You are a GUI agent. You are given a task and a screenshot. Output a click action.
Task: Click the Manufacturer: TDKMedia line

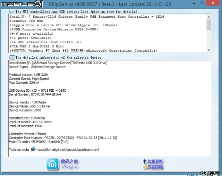point(27,118)
